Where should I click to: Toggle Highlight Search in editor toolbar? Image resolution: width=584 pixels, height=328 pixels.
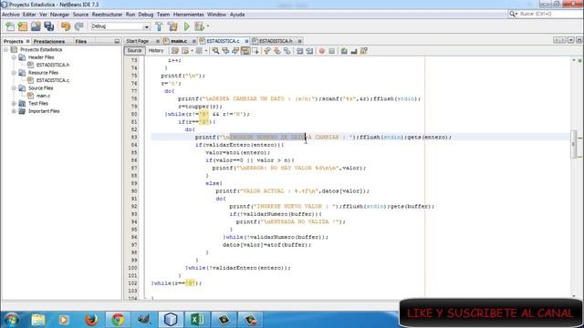click(x=245, y=51)
